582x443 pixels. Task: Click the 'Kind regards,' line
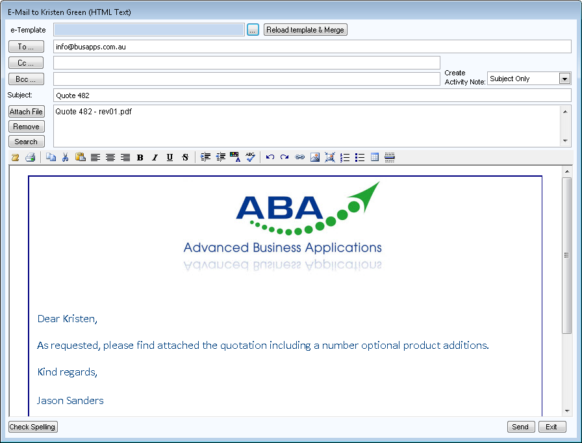(x=67, y=372)
